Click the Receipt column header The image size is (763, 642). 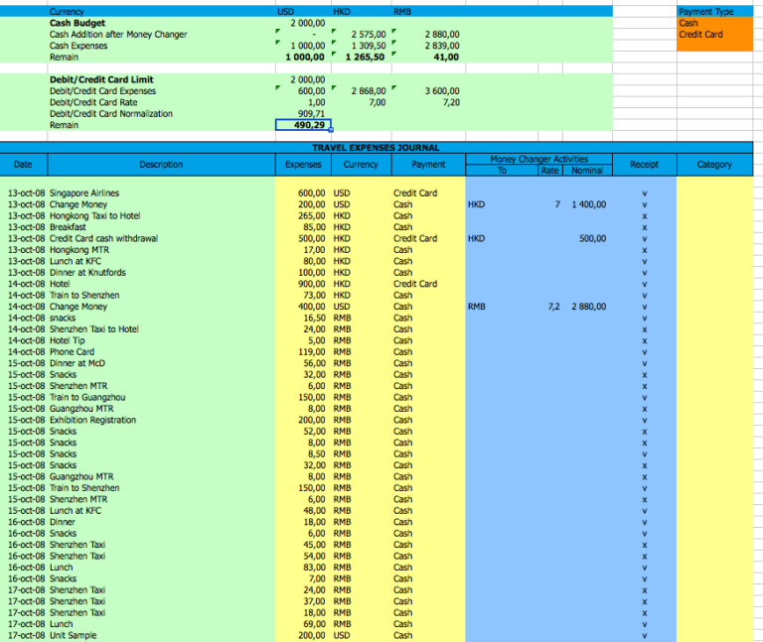click(644, 165)
